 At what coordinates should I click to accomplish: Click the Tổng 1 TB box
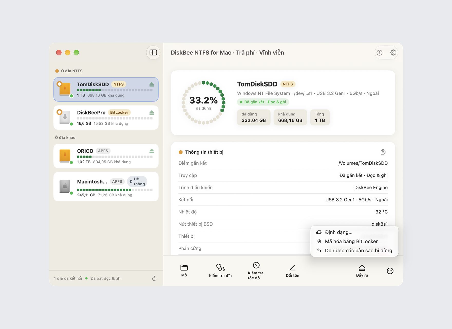pos(320,117)
